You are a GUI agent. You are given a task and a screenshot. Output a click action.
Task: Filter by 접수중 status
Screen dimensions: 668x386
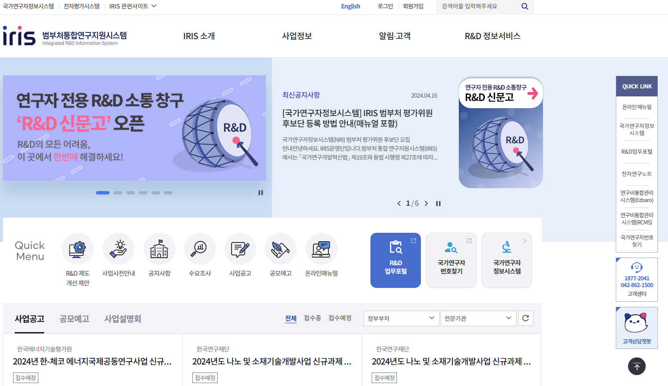point(312,318)
